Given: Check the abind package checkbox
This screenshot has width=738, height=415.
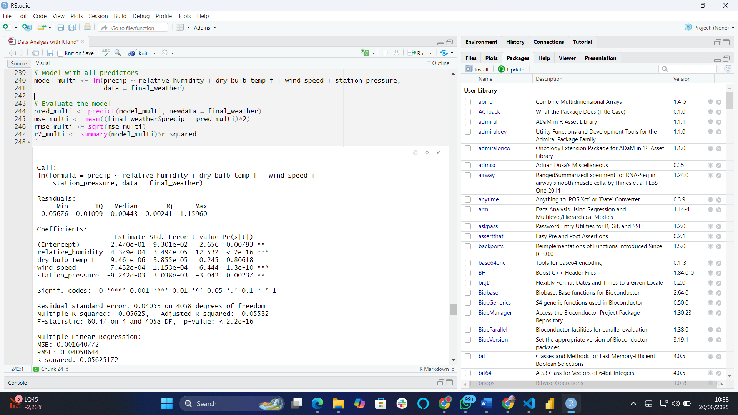Looking at the screenshot, I should pos(468,102).
